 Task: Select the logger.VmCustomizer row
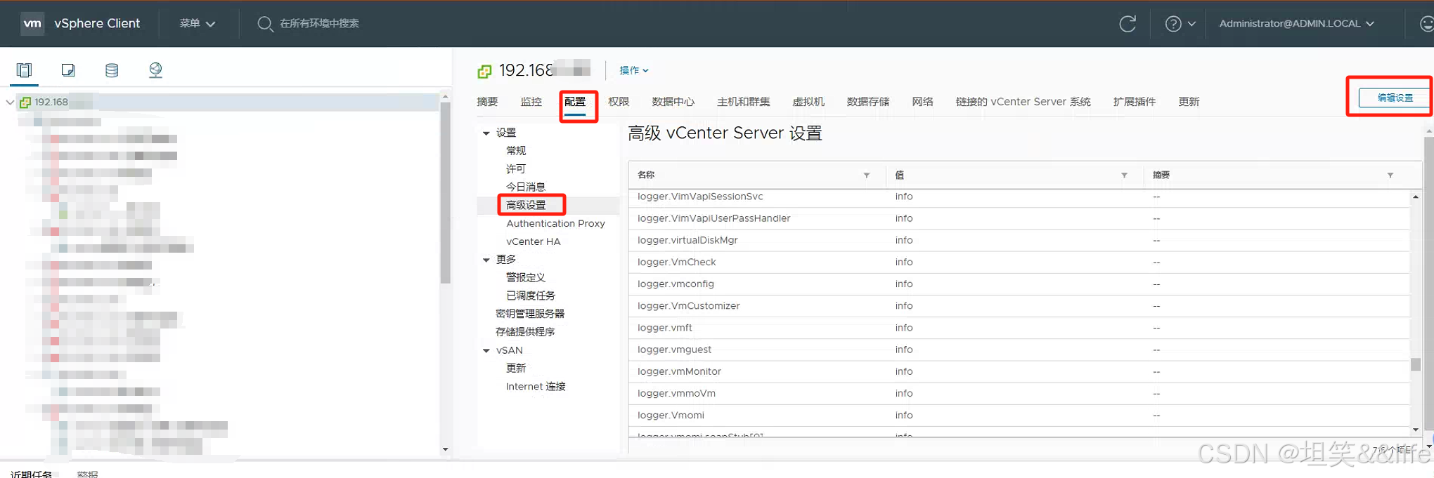pyautogui.click(x=1019, y=306)
